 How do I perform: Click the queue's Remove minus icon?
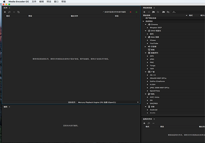14,12
